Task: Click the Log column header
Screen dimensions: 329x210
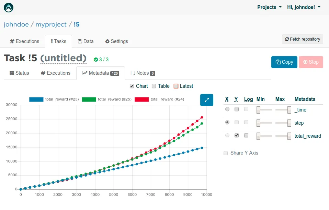Action: [x=248, y=99]
